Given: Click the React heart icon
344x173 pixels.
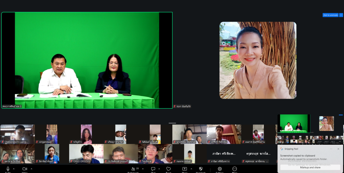Looking at the screenshot, I should [x=169, y=169].
